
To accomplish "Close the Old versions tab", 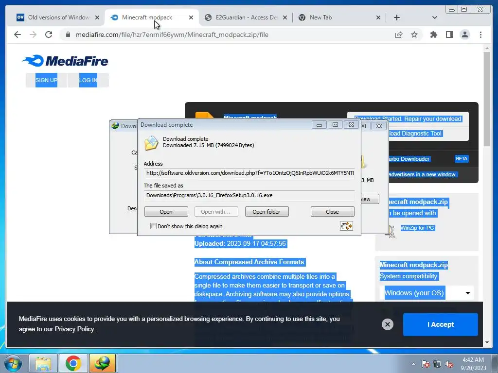I will point(97,17).
